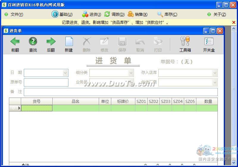Click the 删除 delete X icon

point(87,41)
